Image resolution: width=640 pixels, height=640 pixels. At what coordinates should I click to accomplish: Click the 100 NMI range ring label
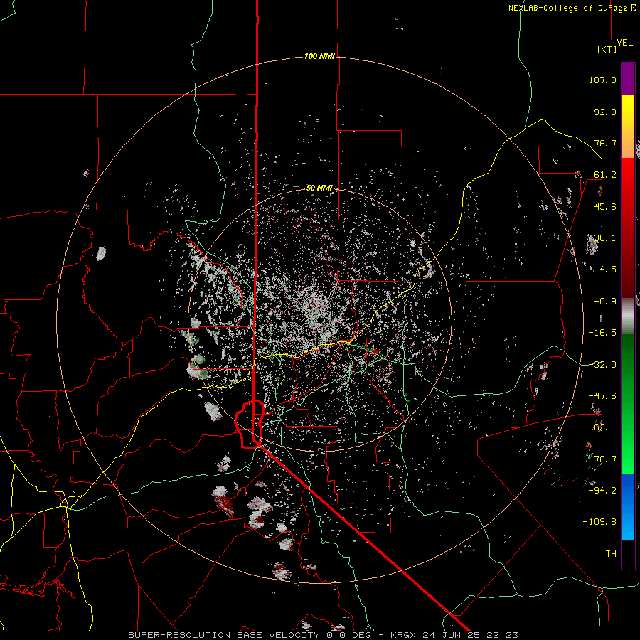tap(319, 56)
